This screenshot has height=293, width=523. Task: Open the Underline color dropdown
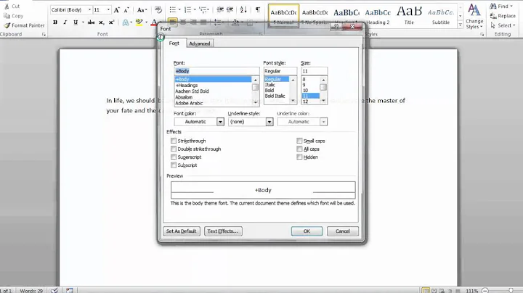click(x=323, y=122)
